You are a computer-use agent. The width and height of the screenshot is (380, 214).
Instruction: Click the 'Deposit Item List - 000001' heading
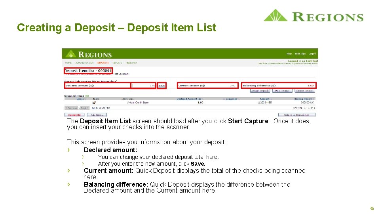coord(88,71)
